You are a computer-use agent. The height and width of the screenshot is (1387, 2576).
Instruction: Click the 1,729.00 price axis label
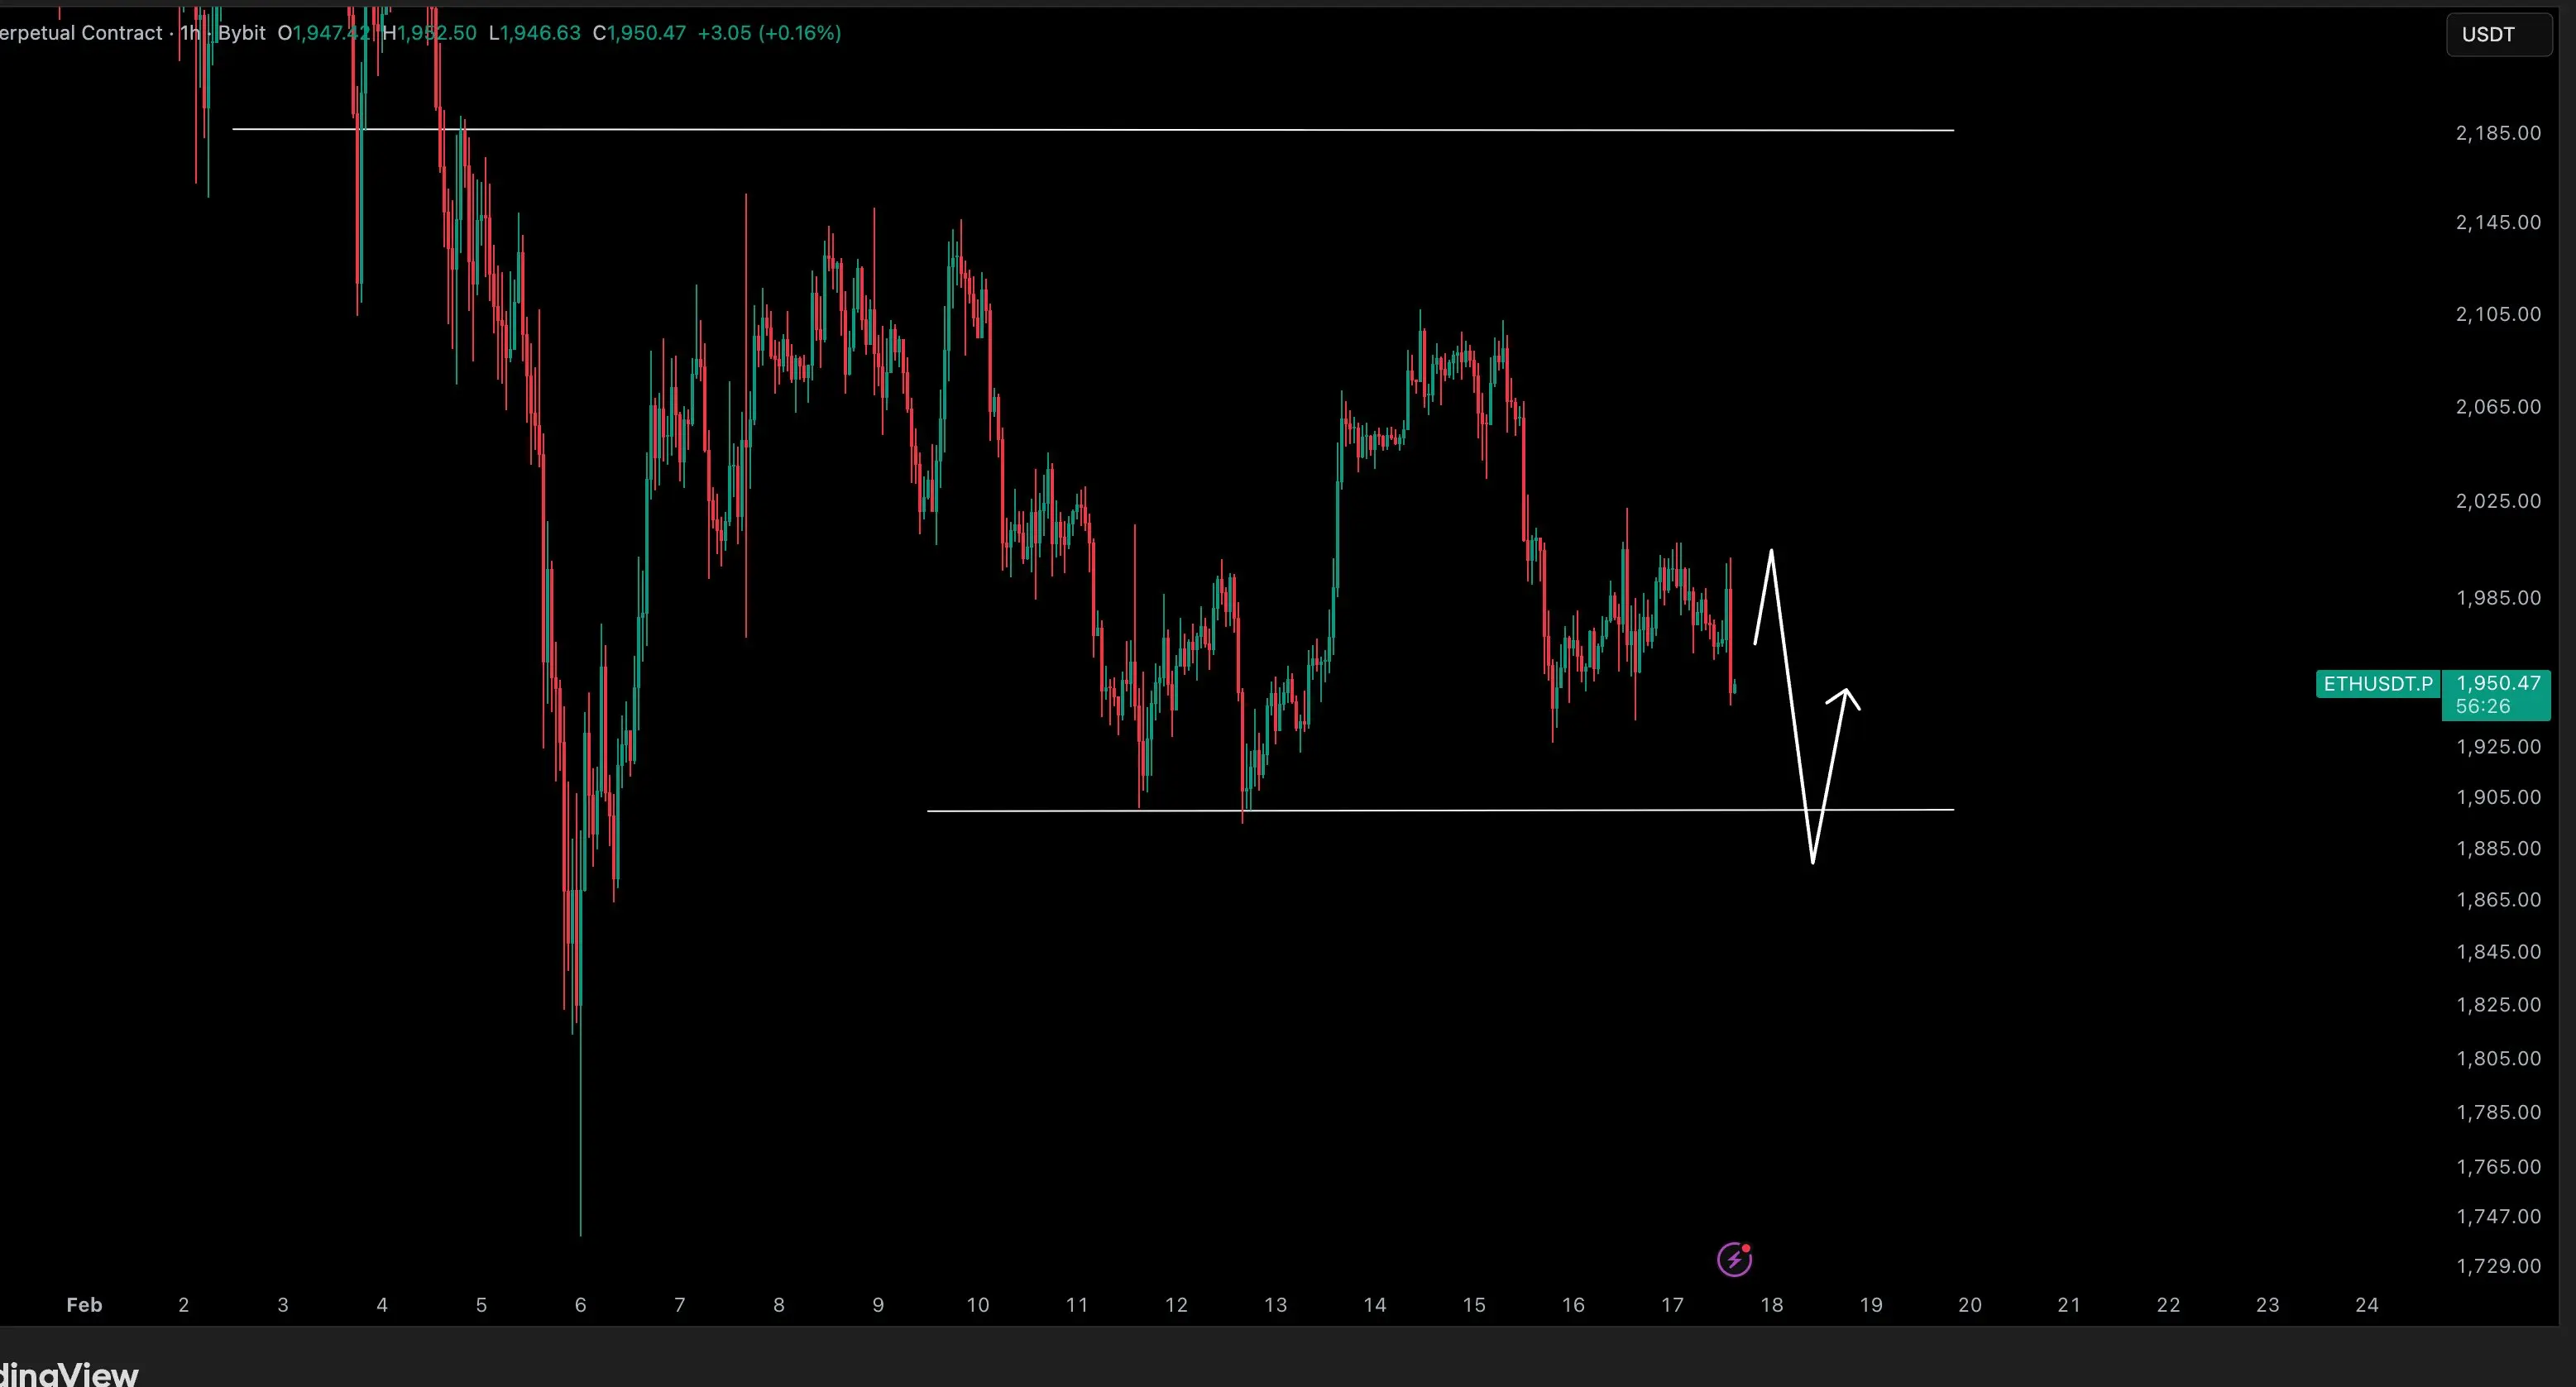[2497, 1266]
